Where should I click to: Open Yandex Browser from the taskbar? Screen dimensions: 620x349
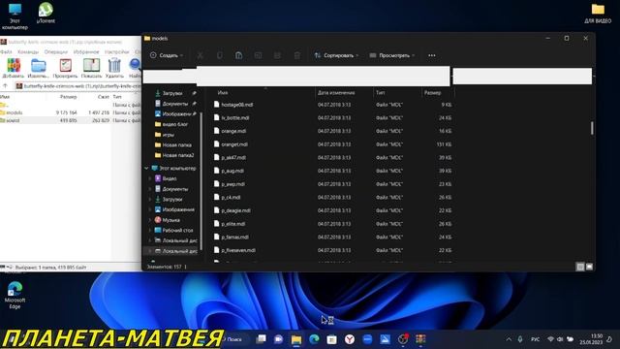(x=350, y=339)
